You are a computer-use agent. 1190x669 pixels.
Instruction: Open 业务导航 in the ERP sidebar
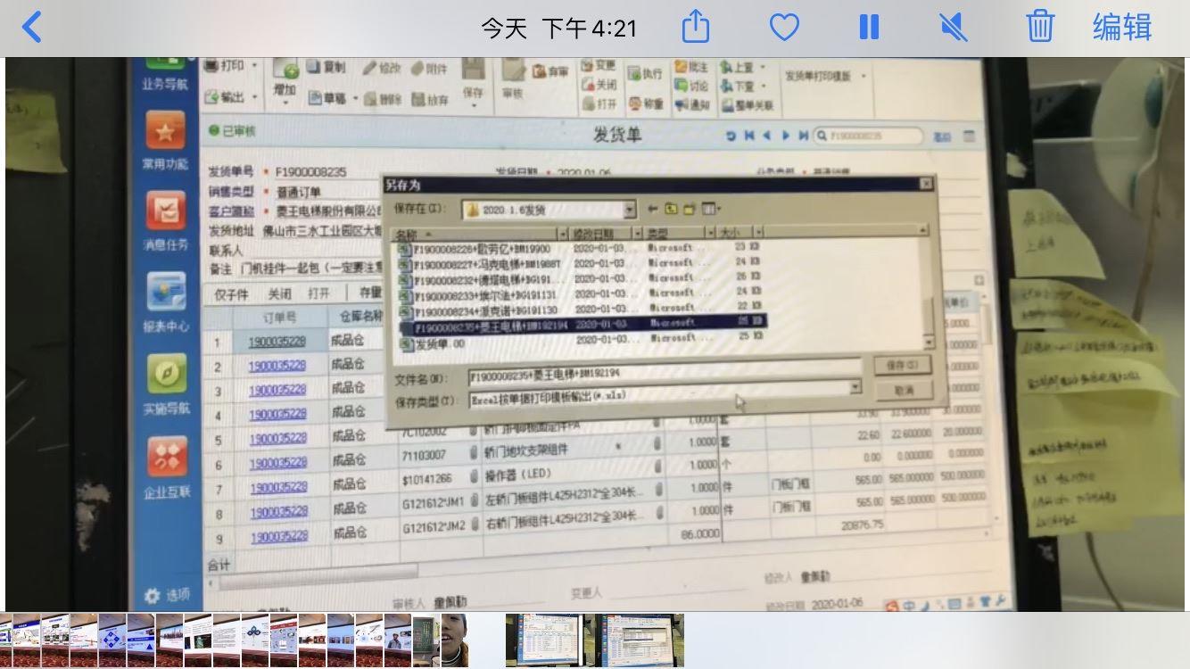click(165, 75)
